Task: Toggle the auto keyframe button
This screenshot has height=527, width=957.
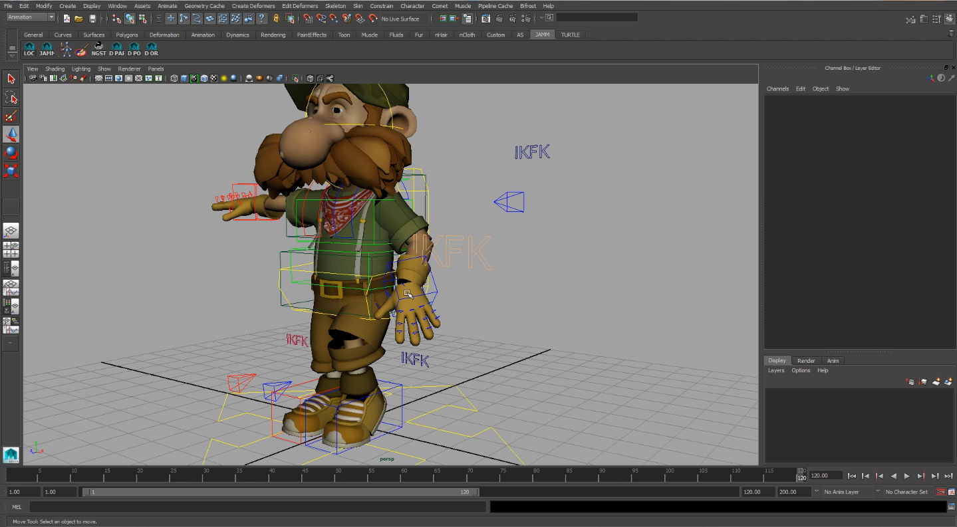Action: pyautogui.click(x=941, y=492)
